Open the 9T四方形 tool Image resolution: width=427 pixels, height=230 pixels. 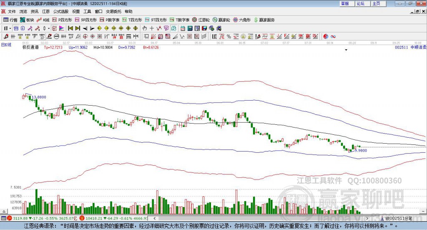tap(156, 20)
